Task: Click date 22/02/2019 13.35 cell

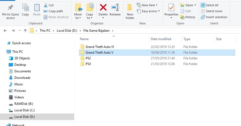Action: point(163,47)
